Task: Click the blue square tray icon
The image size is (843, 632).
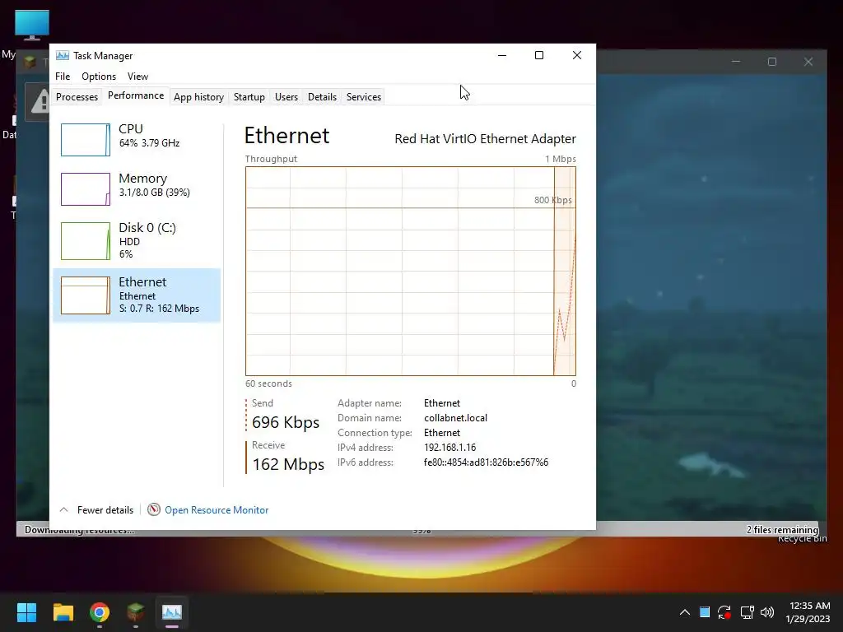Action: [705, 612]
